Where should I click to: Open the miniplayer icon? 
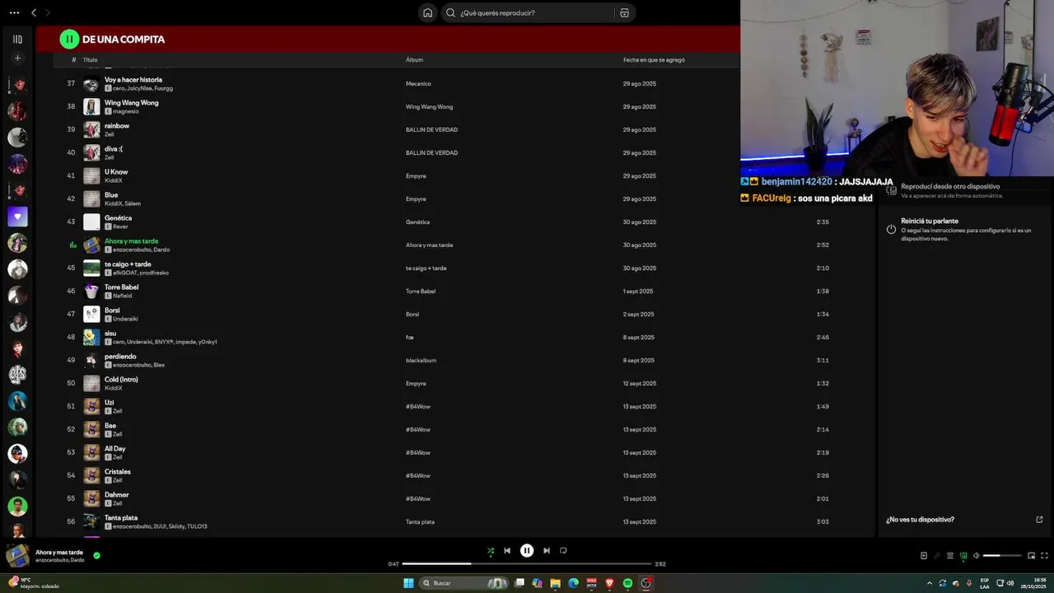point(1031,556)
